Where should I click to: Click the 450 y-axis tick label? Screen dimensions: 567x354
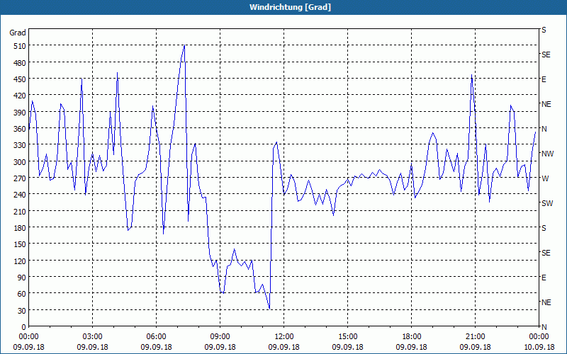(20, 79)
